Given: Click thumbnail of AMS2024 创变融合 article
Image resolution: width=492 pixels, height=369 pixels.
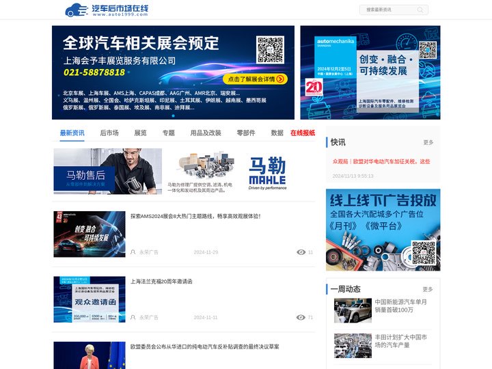Looking at the screenshot, I should click(90, 234).
